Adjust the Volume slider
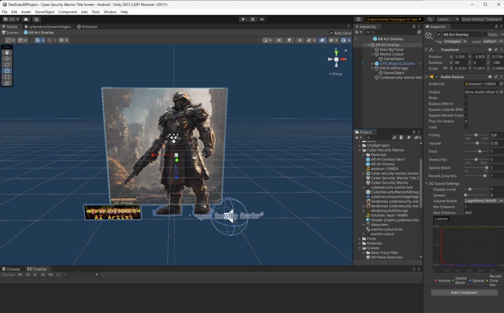 tap(476, 143)
